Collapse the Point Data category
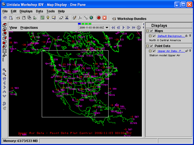Image resolution: width=194 pixels, height=145 pixels. tap(148, 46)
